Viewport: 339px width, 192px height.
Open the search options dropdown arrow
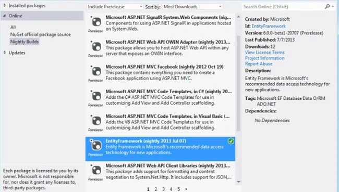pyautogui.click(x=333, y=7)
